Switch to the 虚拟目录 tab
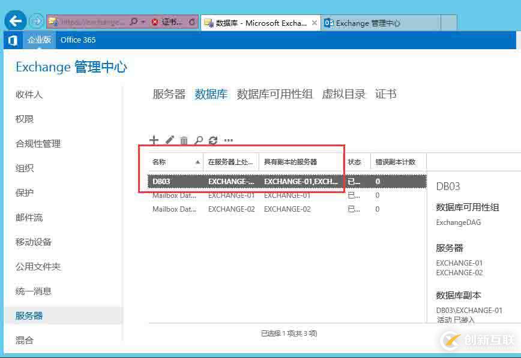Image resolution: width=521 pixels, height=358 pixels. 343,94
